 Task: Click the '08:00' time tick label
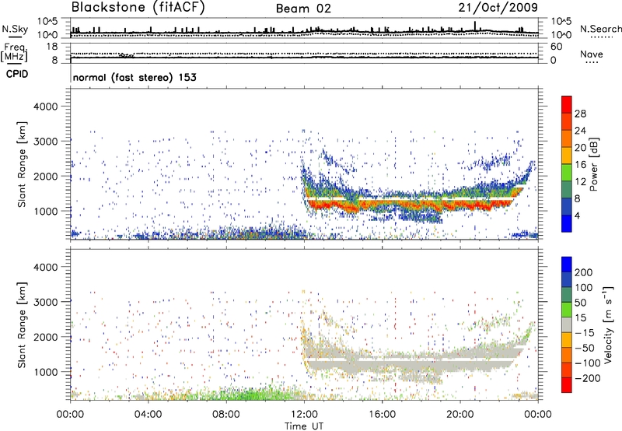[x=226, y=414]
